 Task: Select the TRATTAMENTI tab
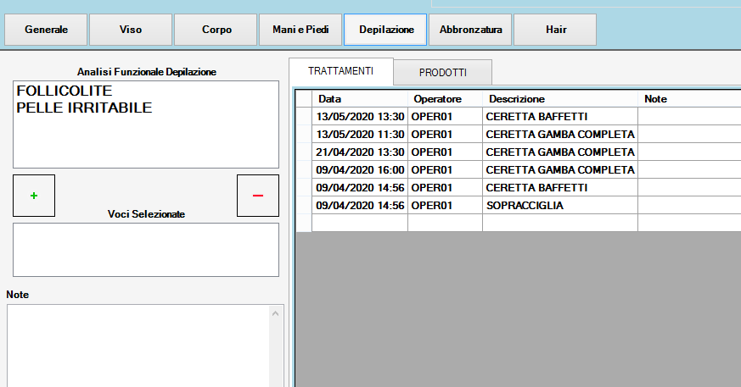coord(340,71)
